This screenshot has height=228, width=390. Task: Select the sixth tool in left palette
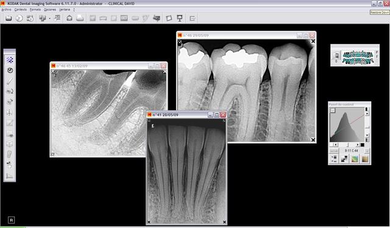click(10, 112)
